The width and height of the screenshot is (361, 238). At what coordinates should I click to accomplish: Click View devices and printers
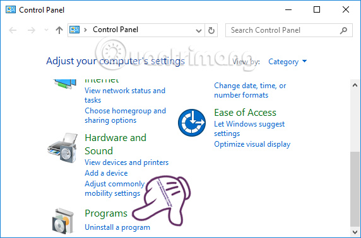127,162
